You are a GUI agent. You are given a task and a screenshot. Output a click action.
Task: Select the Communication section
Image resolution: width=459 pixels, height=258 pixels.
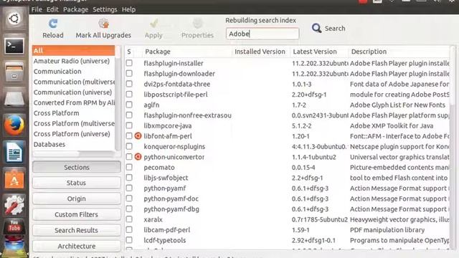tap(73, 72)
